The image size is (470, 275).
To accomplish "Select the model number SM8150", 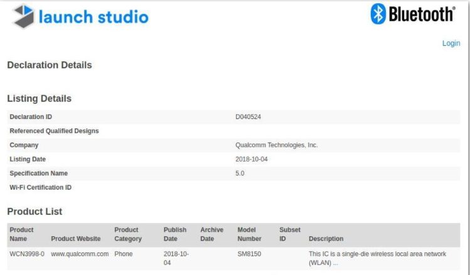I will [x=249, y=254].
